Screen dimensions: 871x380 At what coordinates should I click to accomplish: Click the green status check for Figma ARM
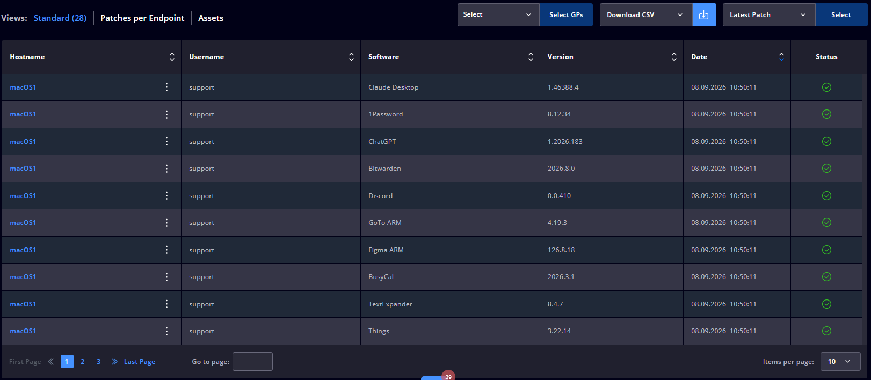coord(826,250)
